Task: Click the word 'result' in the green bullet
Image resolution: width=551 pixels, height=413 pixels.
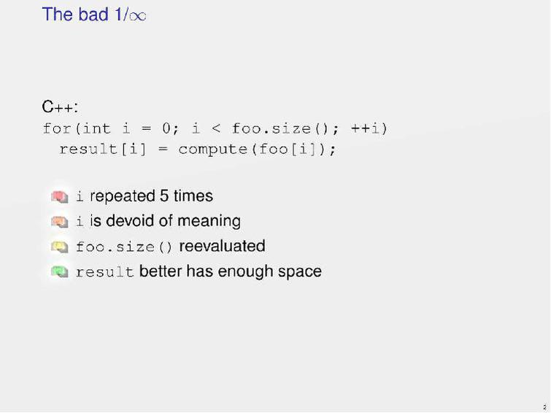Action: click(x=104, y=272)
